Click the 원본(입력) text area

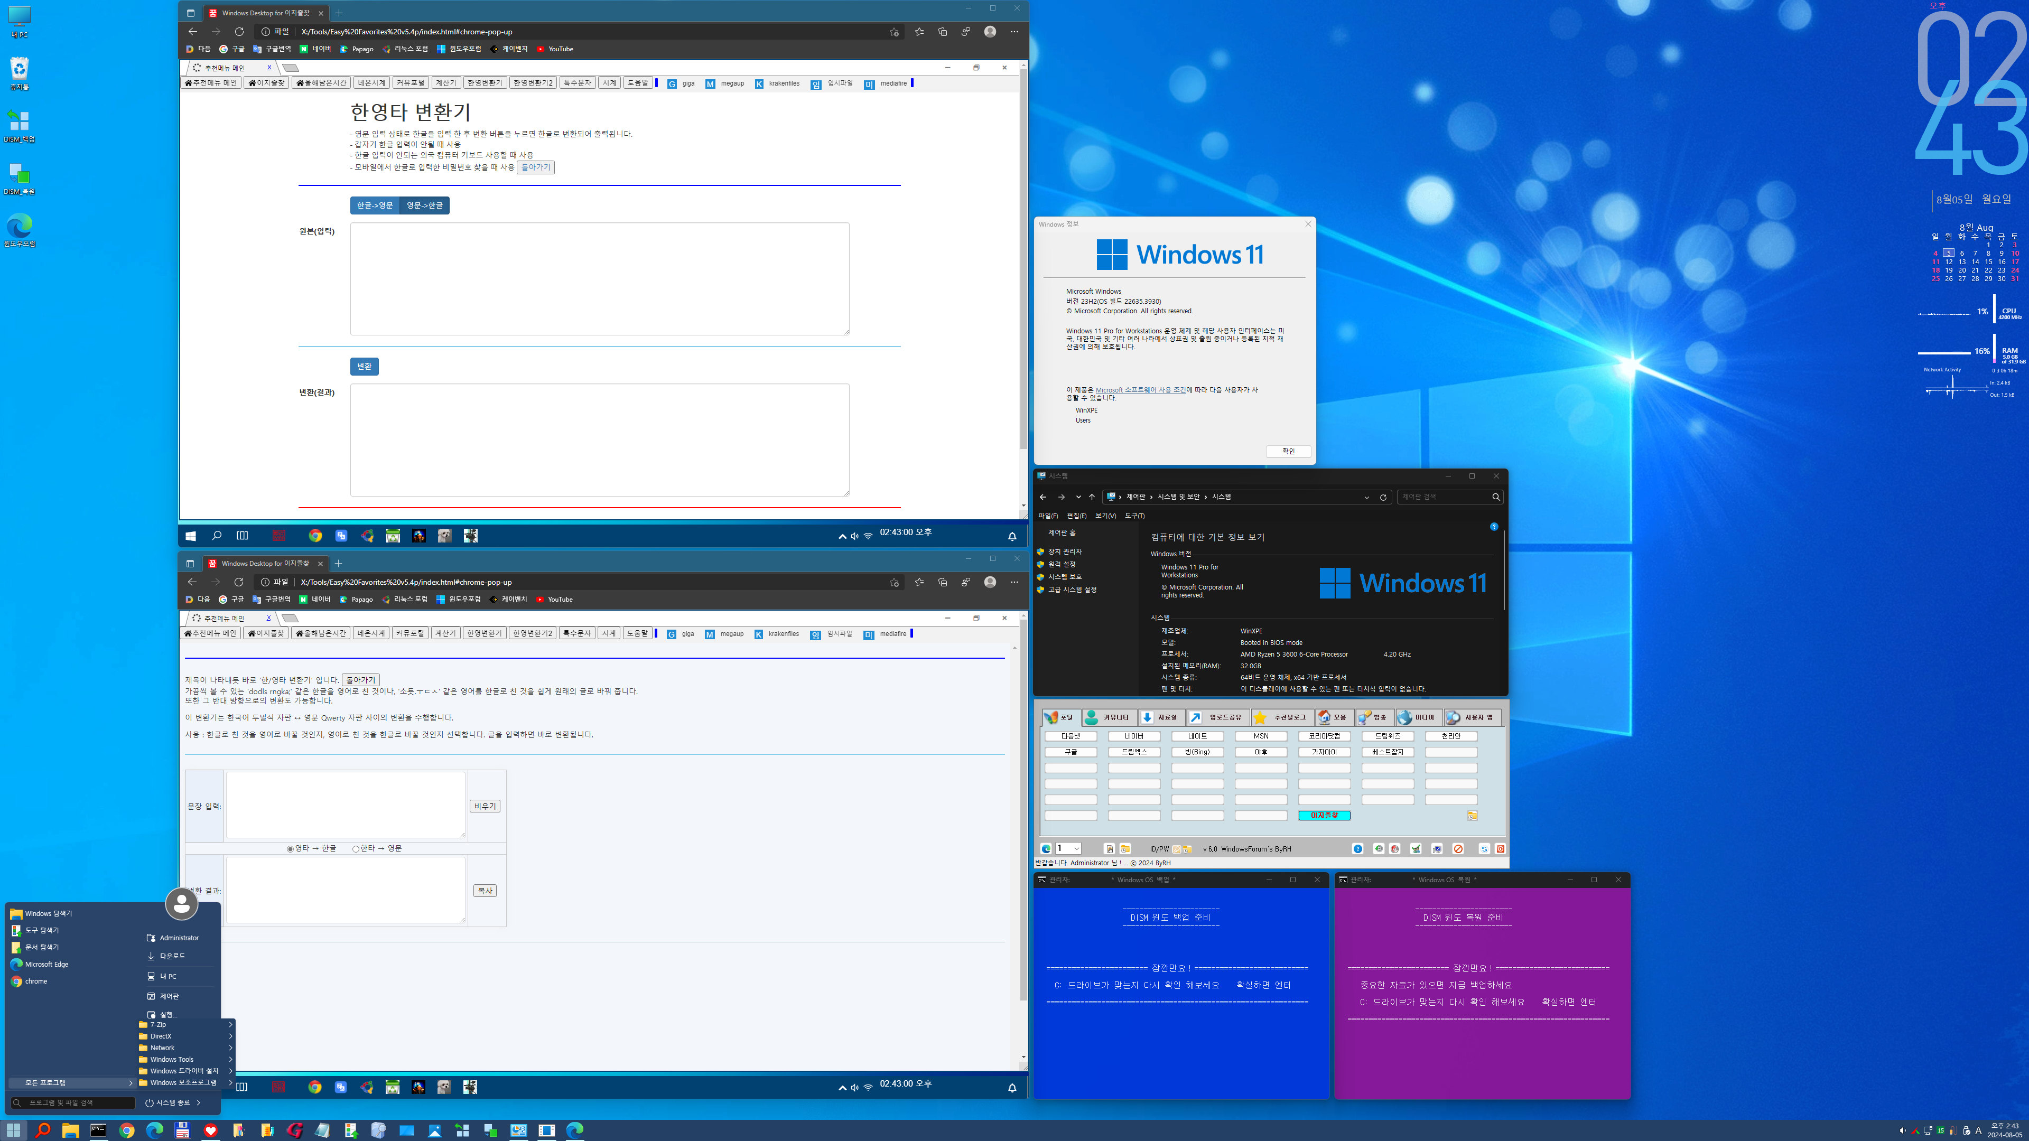click(x=599, y=279)
